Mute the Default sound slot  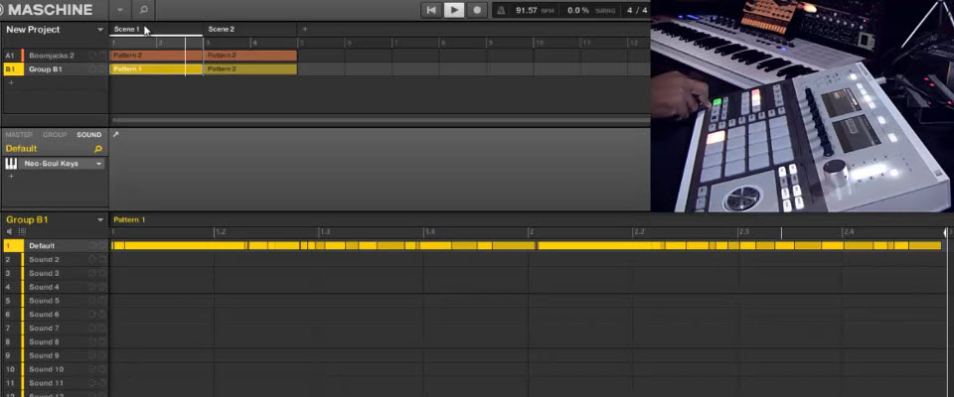point(92,245)
